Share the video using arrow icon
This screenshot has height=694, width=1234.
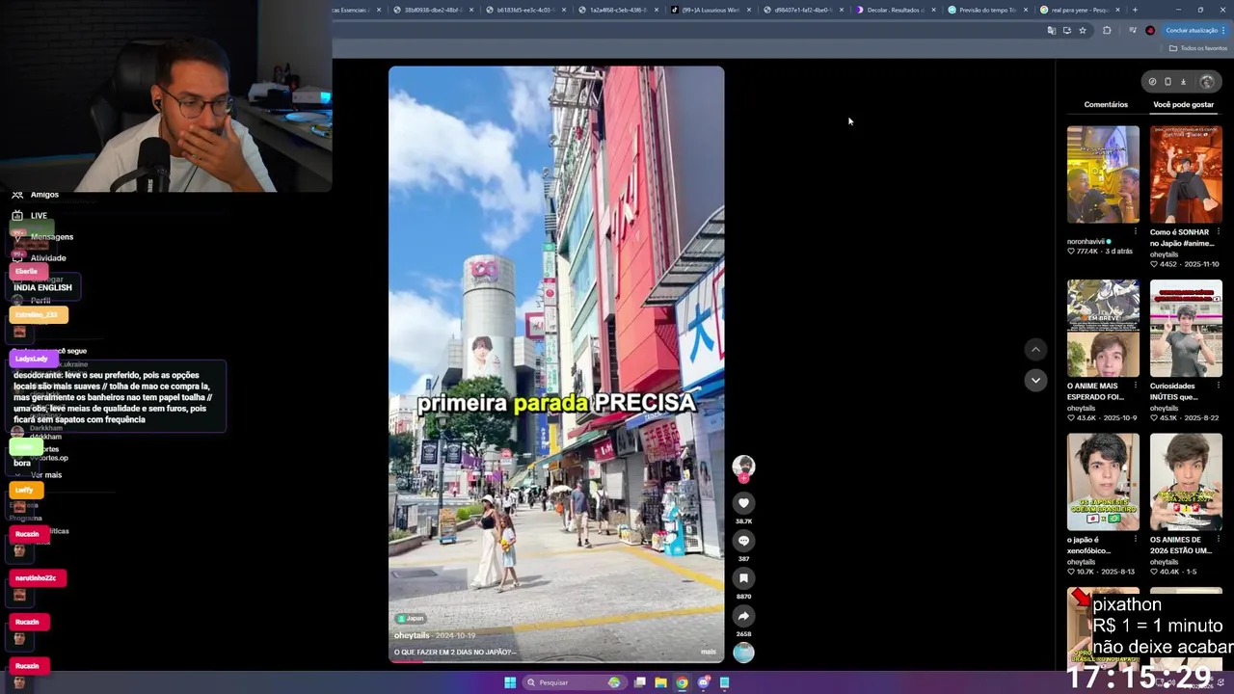743,616
